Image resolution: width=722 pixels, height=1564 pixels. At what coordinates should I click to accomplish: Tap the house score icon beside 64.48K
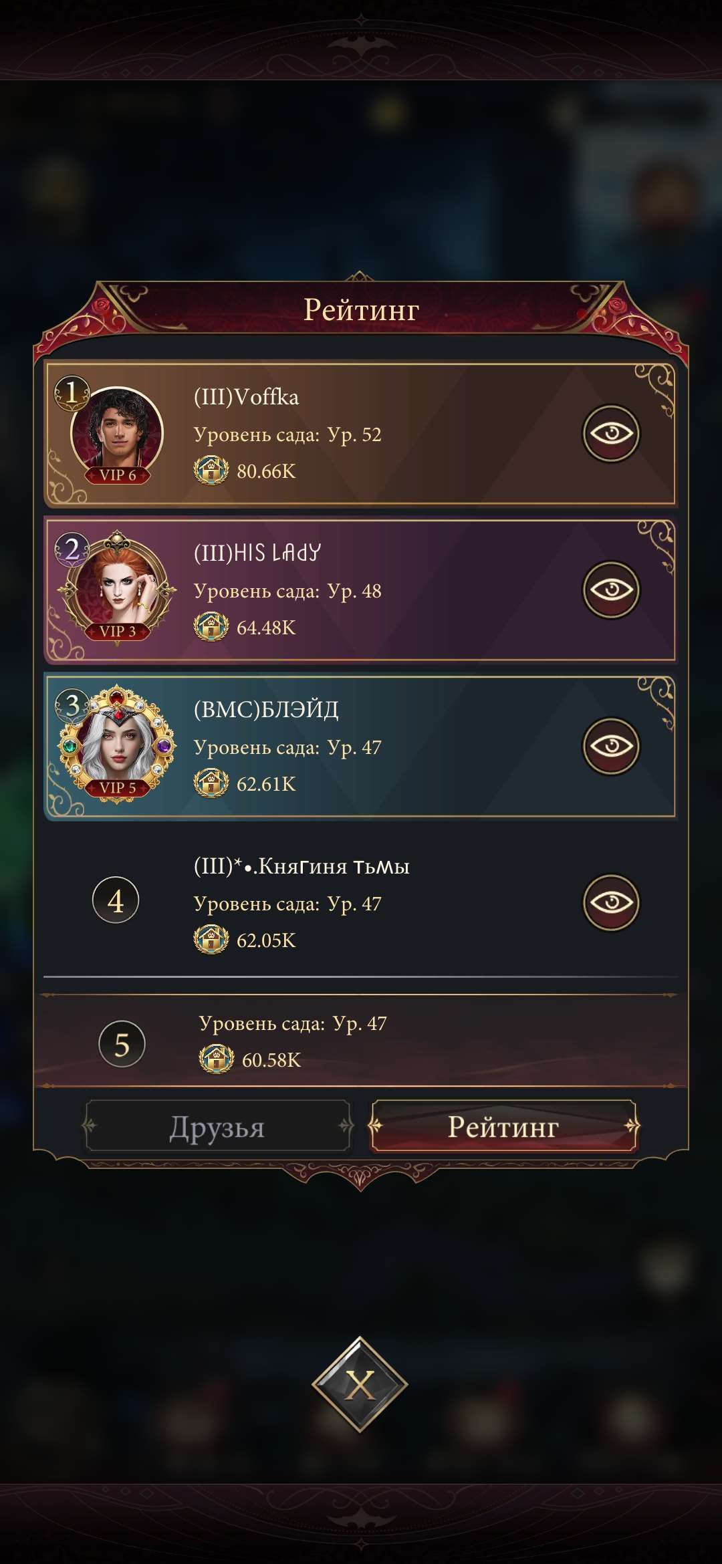tap(211, 627)
